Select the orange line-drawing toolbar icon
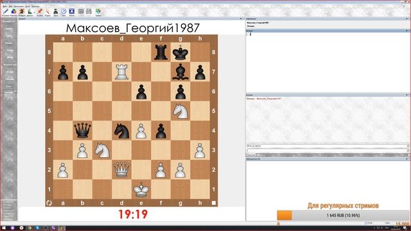Viewport: 411px width, 231px height. tap(48, 12)
